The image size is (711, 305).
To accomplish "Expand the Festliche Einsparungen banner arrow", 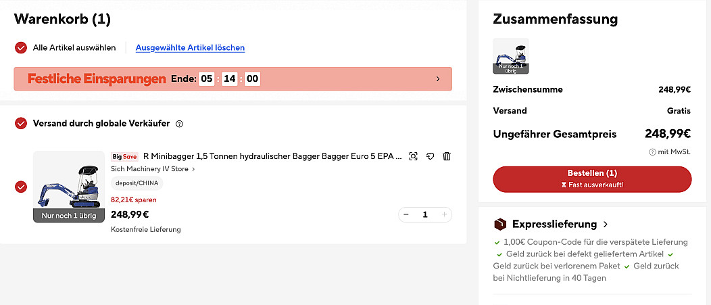I will [438, 79].
